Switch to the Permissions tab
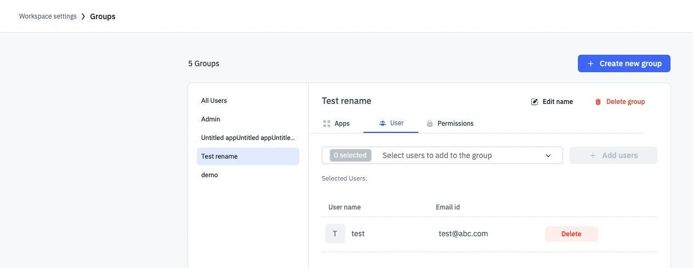The width and height of the screenshot is (693, 268). (455, 124)
